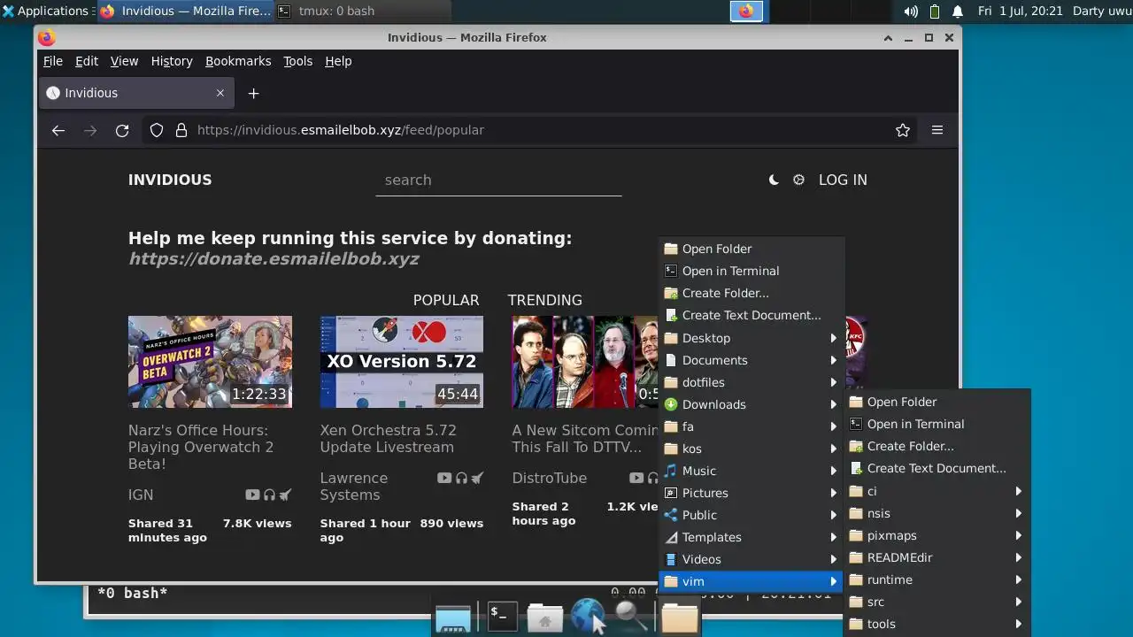
Task: Close the Invidious tab
Action: (x=220, y=93)
